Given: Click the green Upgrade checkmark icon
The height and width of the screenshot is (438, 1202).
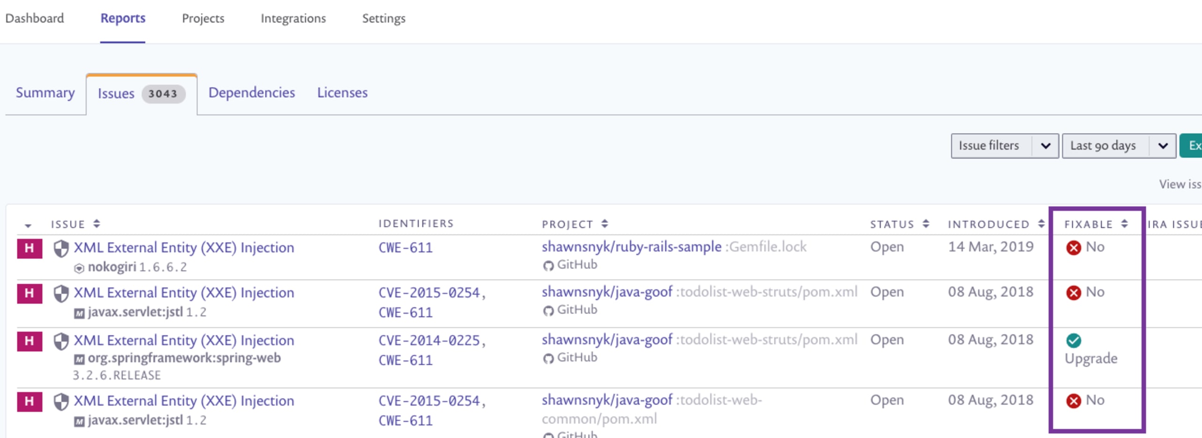Looking at the screenshot, I should tap(1073, 340).
